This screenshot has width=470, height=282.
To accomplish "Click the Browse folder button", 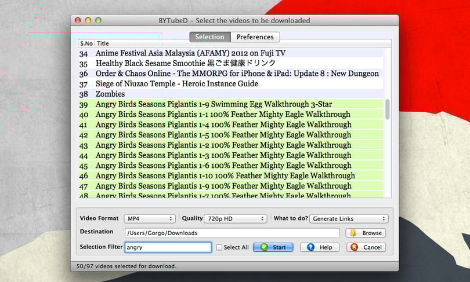I will tap(366, 233).
